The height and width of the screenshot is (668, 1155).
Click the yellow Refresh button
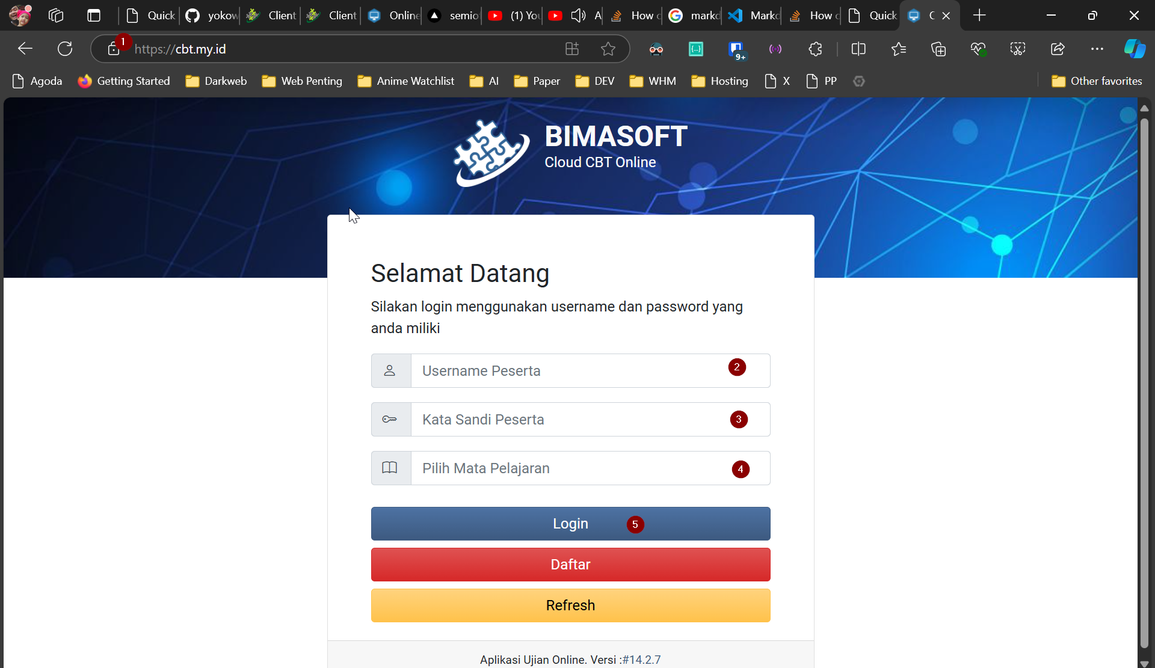[x=570, y=605]
